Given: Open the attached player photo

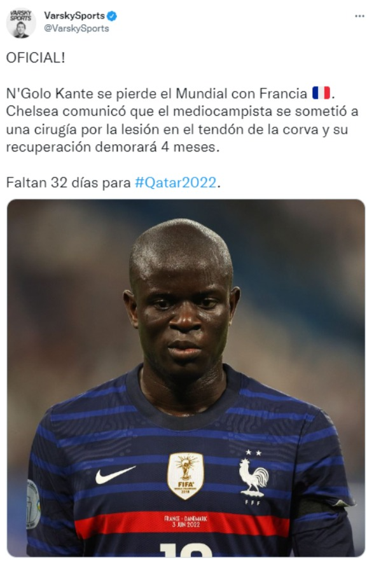Looking at the screenshot, I should pos(186,378).
